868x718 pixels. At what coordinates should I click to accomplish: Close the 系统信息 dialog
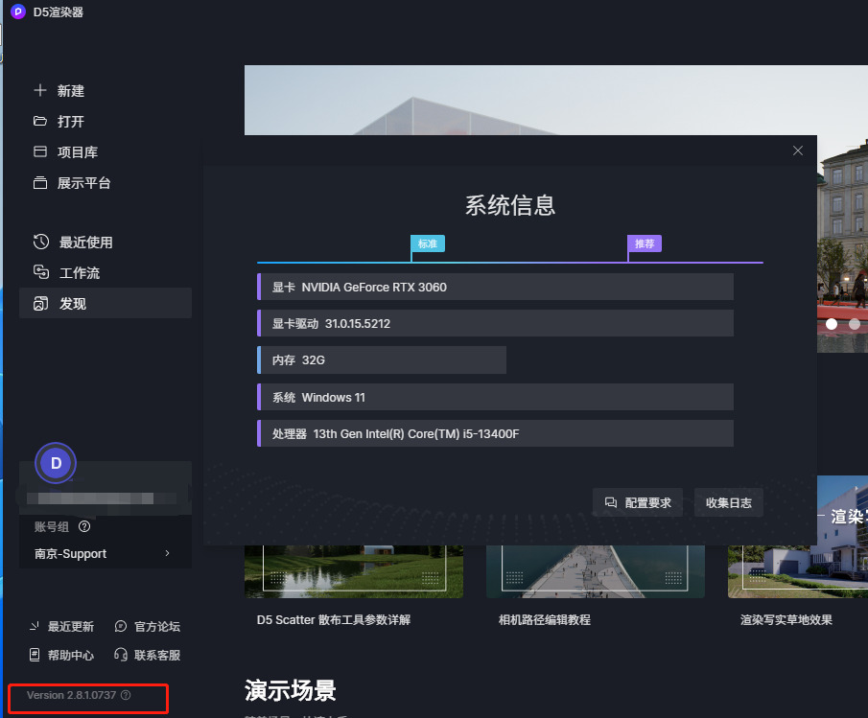(x=798, y=151)
